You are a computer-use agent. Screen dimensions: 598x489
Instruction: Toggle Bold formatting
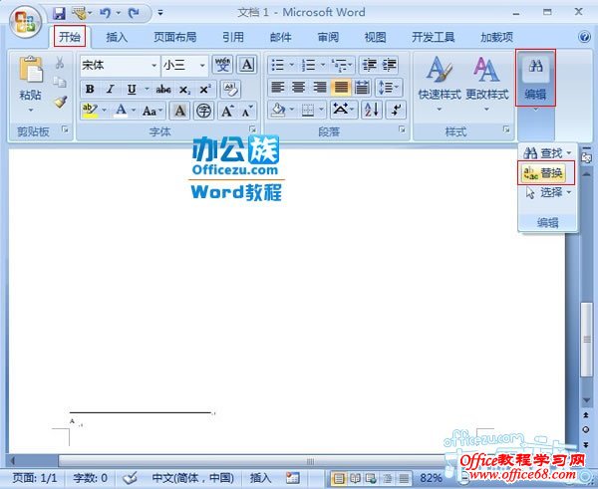pyautogui.click(x=90, y=90)
